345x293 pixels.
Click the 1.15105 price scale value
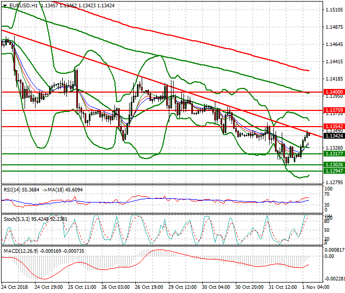pos(334,10)
